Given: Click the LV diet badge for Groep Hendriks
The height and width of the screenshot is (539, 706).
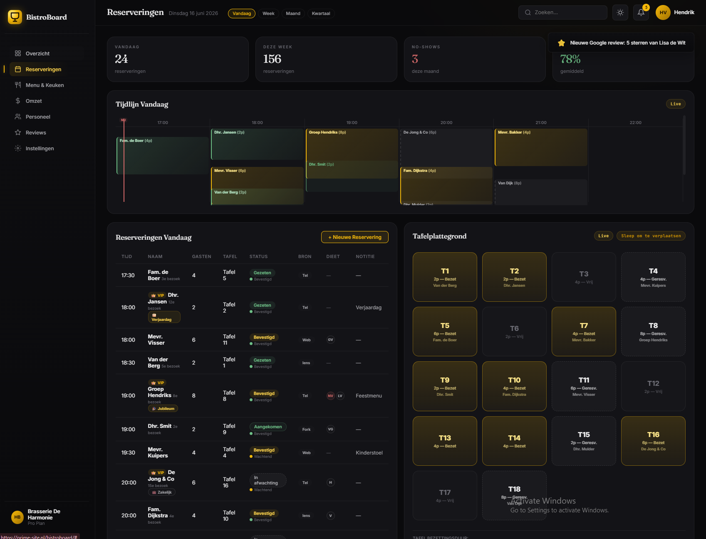Looking at the screenshot, I should click(340, 396).
